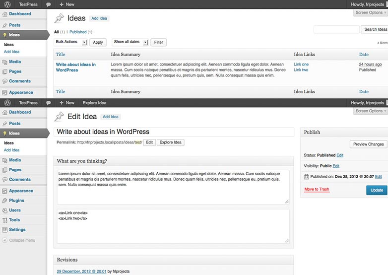Click the Update button
Viewport: 388px width, 275px height.
[377, 190]
